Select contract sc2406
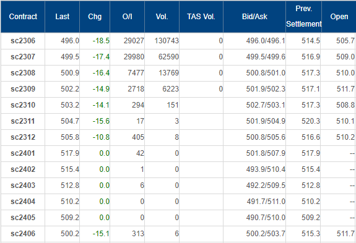Image resolution: width=356 pixels, height=243 pixels. pos(23,234)
